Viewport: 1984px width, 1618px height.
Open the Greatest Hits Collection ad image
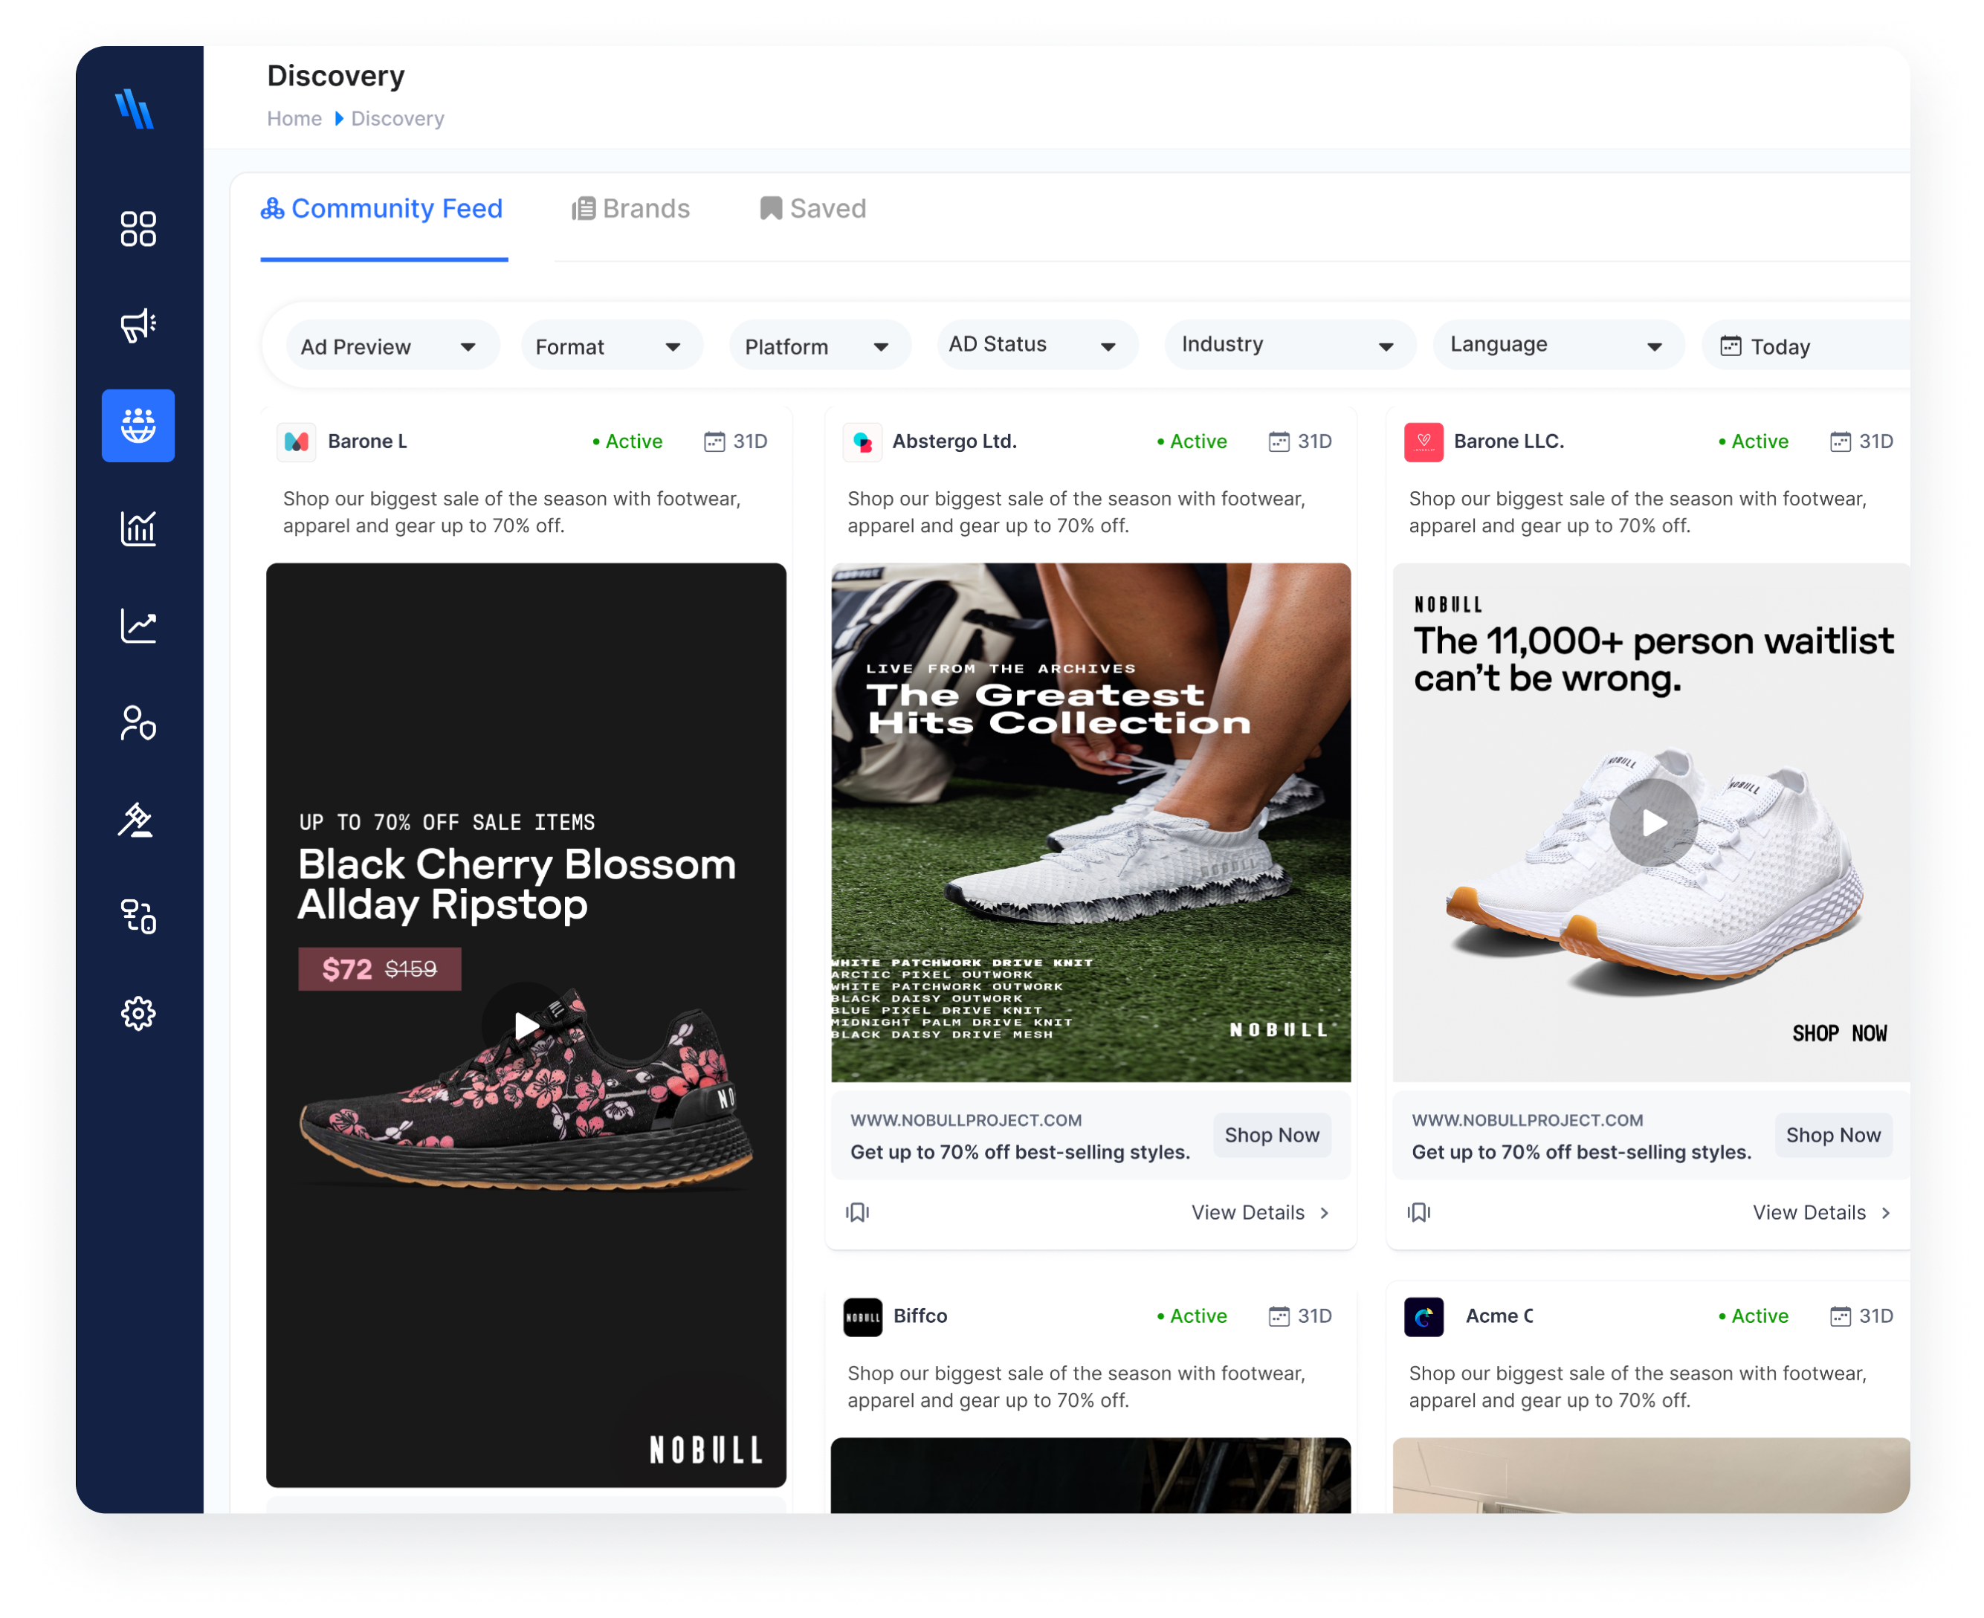[x=1090, y=823]
